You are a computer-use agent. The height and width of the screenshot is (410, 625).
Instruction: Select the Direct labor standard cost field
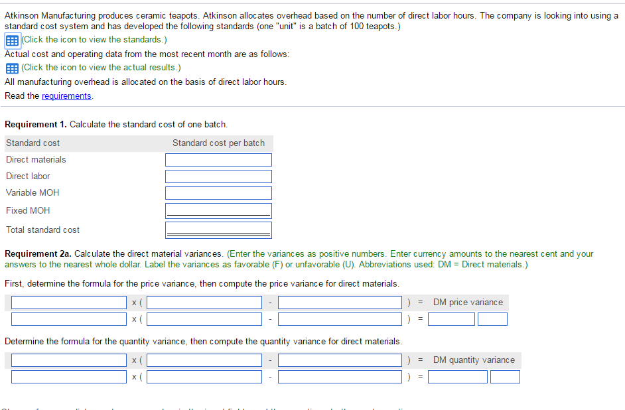218,176
